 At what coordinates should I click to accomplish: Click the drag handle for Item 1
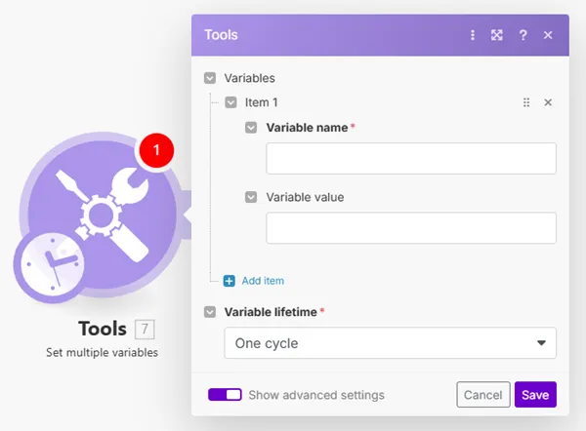[526, 102]
